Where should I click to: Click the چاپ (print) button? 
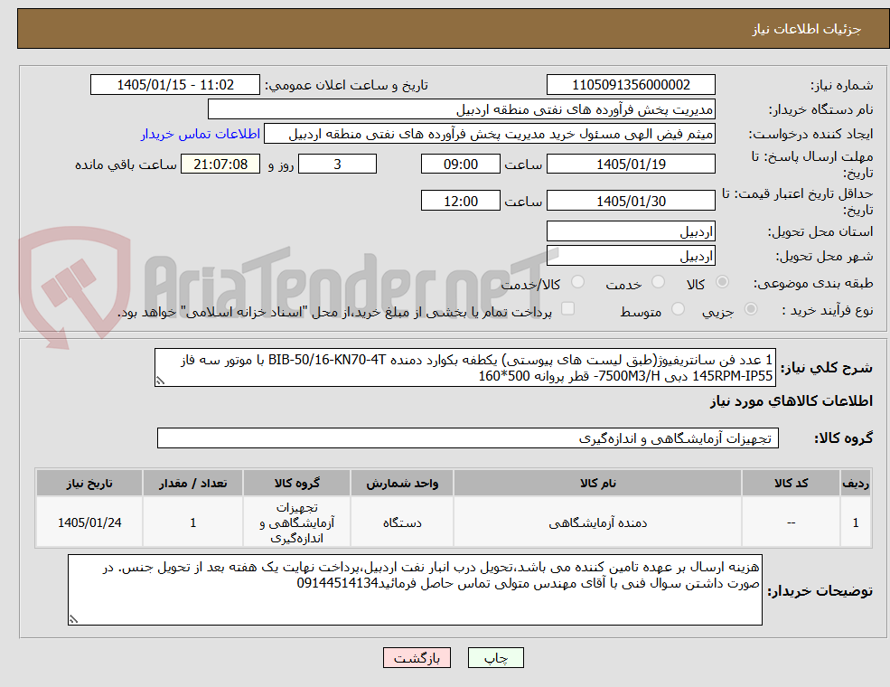tap(495, 657)
